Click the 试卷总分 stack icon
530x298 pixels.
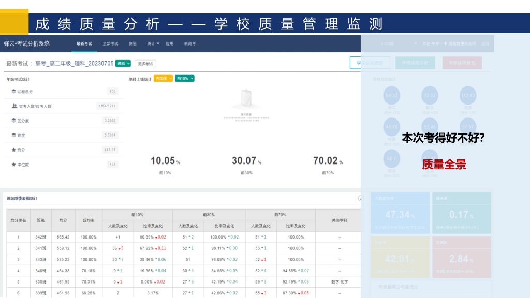14,92
